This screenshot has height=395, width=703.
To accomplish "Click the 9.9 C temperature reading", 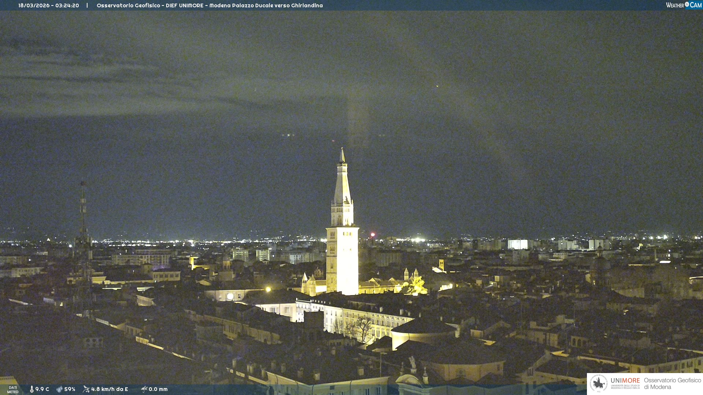I will [42, 389].
